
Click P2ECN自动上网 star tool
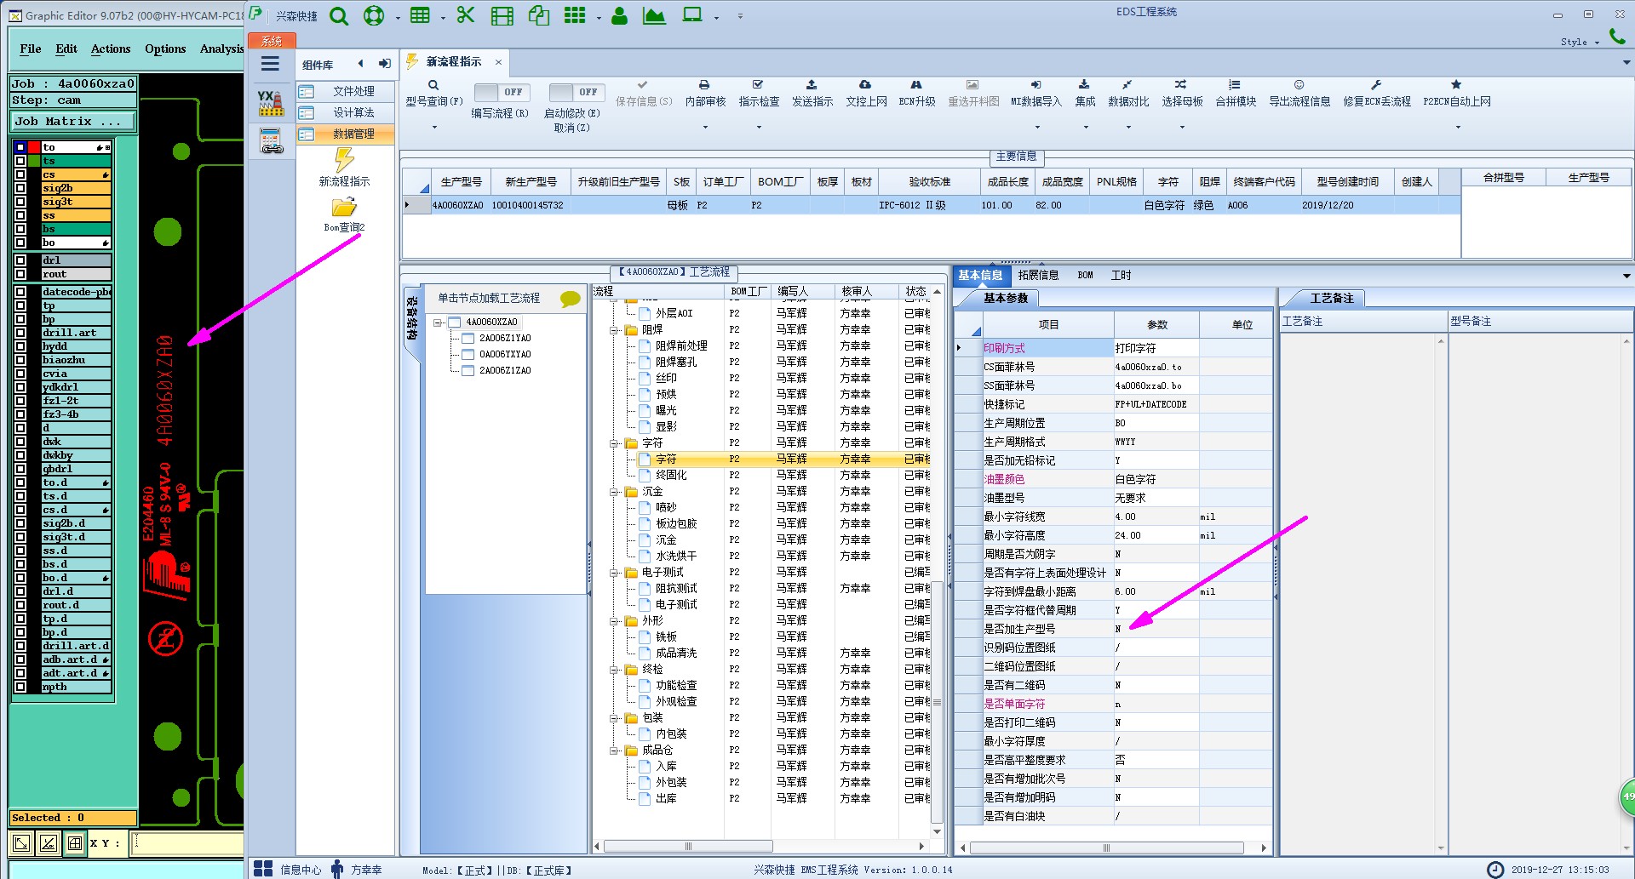pos(1456,94)
